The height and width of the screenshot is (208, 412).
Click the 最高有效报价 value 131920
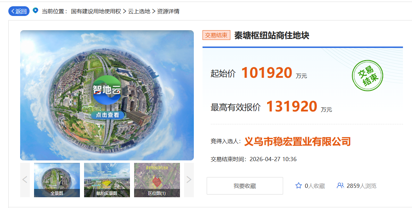point(291,107)
